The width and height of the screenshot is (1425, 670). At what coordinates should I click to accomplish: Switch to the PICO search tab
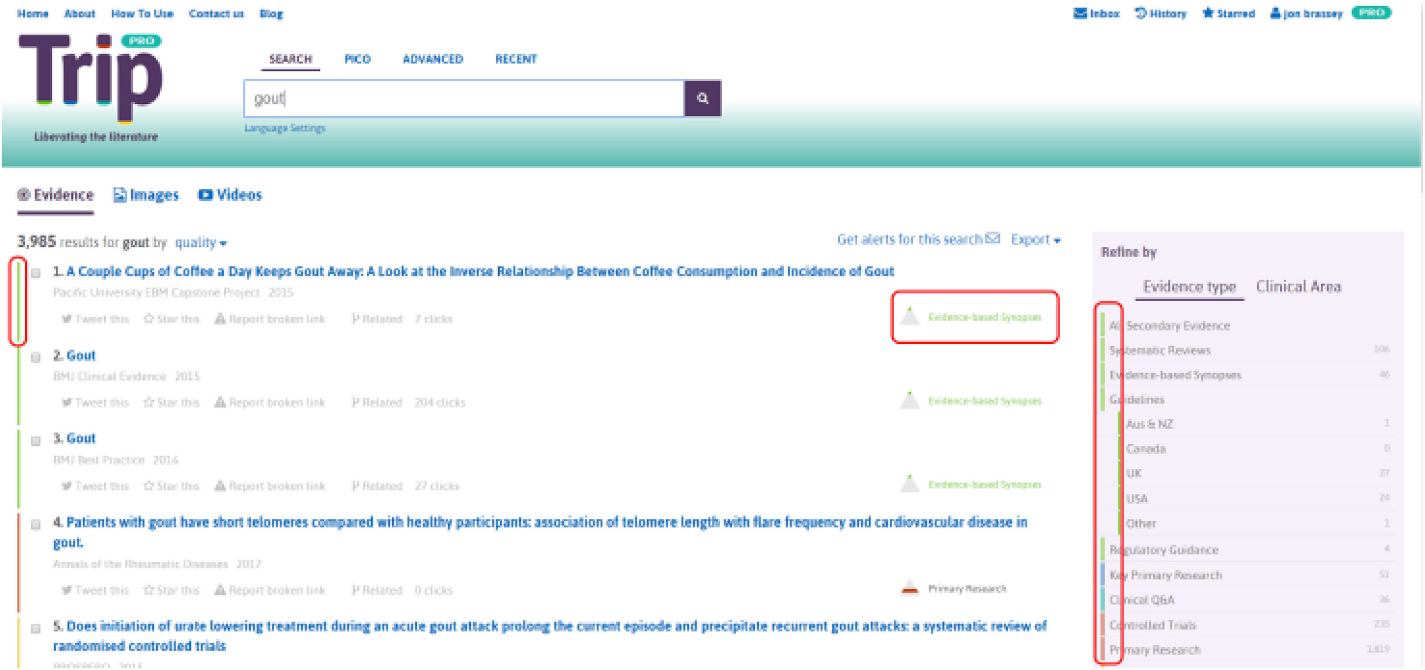[357, 59]
